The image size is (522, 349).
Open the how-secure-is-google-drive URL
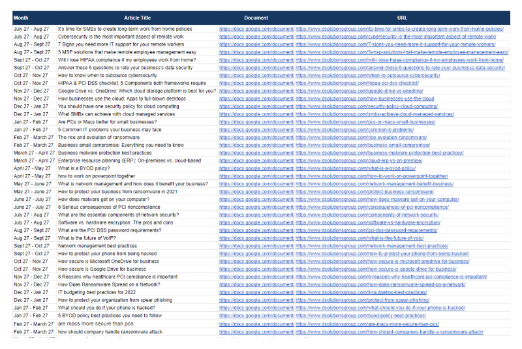376,269
